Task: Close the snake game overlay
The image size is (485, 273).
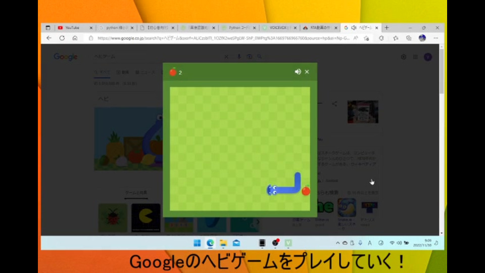Action: click(x=307, y=72)
